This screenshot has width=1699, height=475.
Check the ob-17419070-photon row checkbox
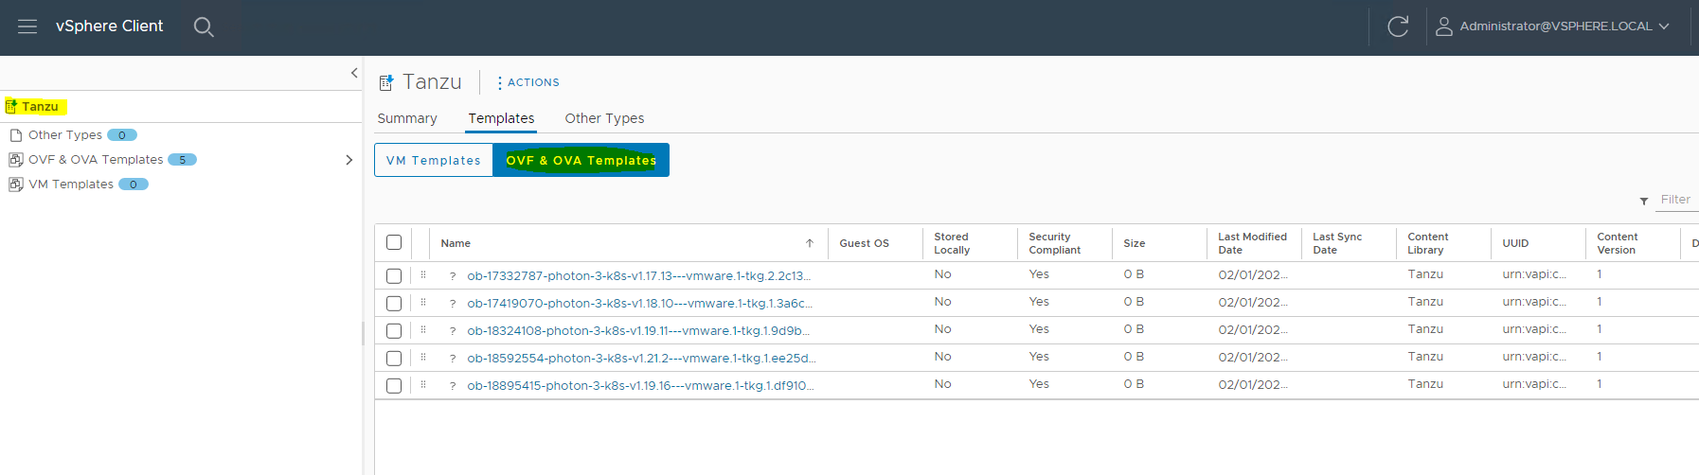[x=394, y=303]
